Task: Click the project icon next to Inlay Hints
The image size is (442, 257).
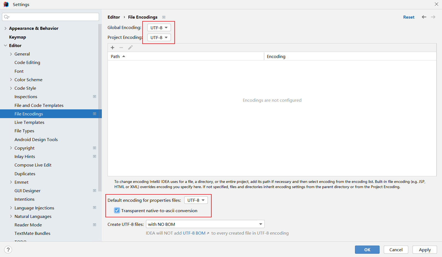Action: (x=95, y=156)
